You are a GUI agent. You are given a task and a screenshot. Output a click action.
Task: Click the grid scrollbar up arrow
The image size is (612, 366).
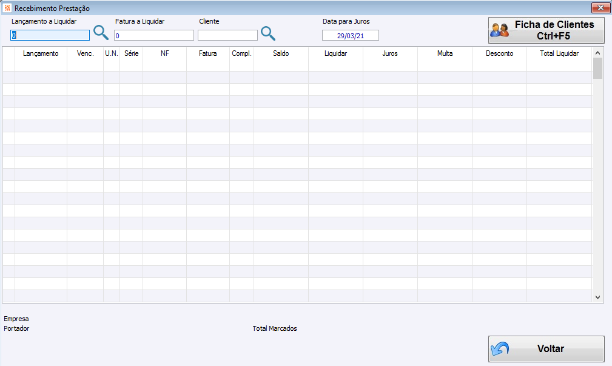click(597, 53)
